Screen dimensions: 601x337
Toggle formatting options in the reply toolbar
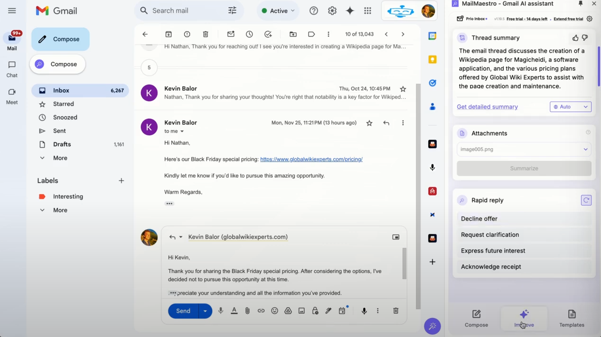pos(234,311)
